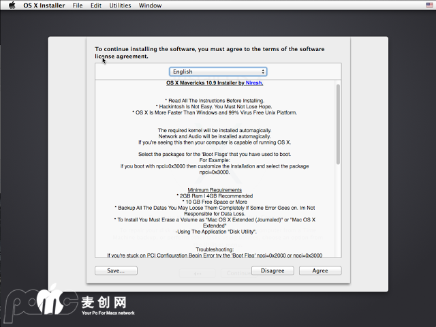Open the Apple menu

[x=12, y=5]
